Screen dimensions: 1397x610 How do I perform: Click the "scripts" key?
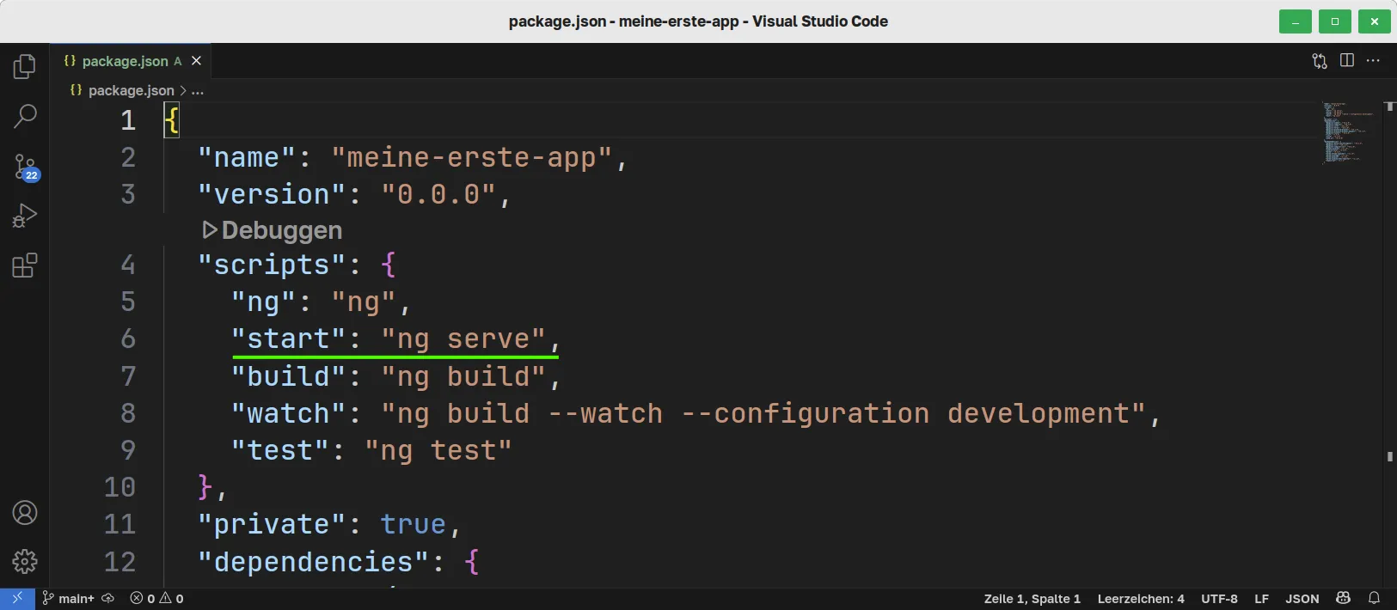pyautogui.click(x=272, y=265)
